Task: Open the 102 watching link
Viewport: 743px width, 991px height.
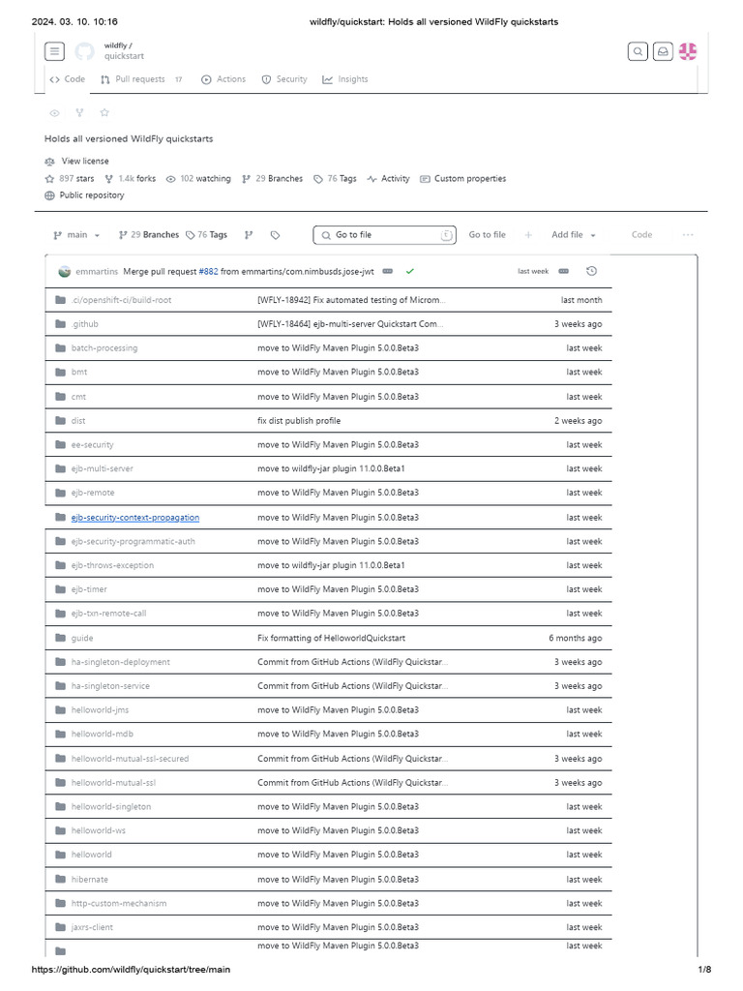Action: [198, 179]
